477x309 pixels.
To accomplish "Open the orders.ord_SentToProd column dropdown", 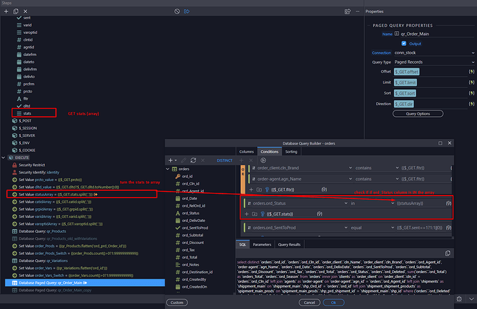I will click(x=300, y=227).
